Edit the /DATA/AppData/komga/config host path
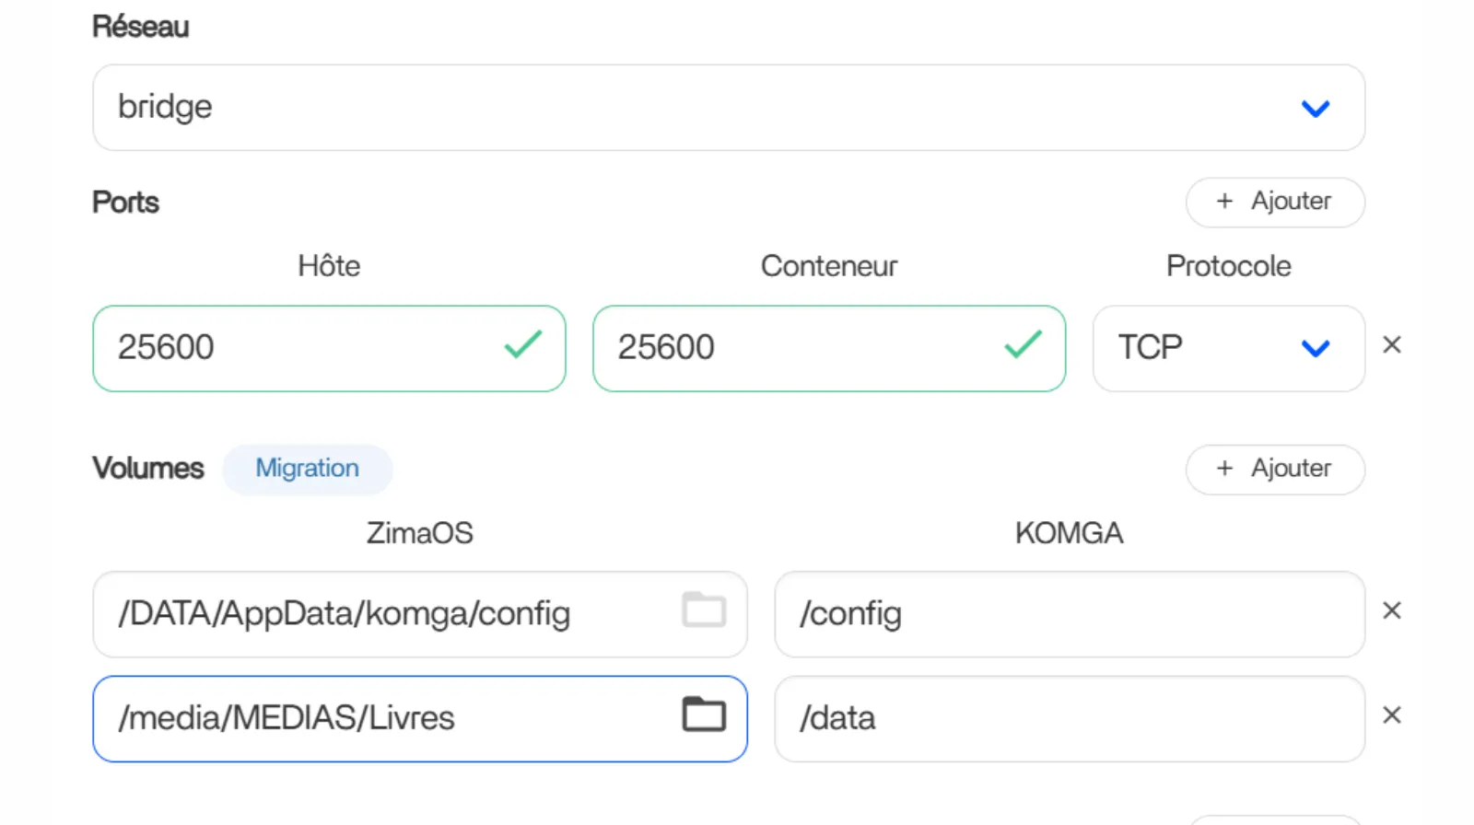 (x=387, y=614)
